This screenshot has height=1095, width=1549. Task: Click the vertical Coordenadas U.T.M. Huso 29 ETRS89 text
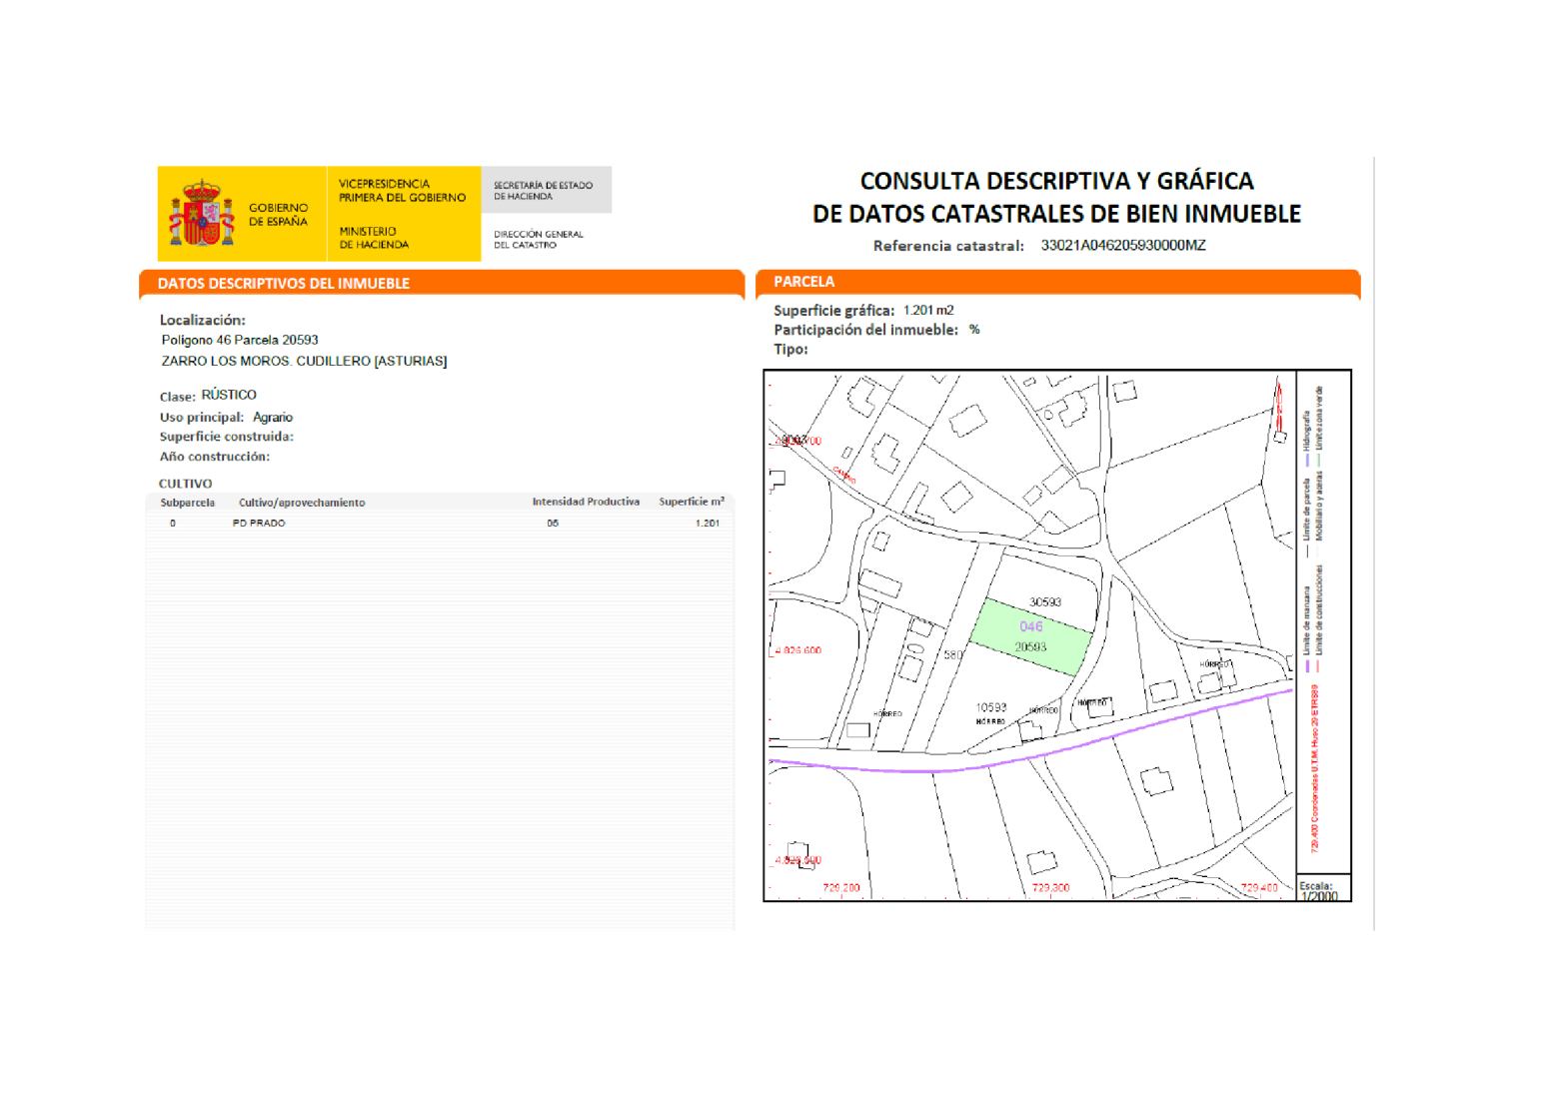pyautogui.click(x=1315, y=768)
